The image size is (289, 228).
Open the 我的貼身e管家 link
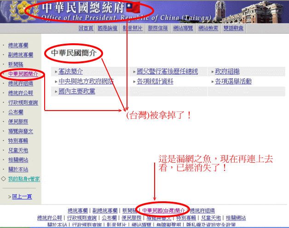tap(24, 179)
